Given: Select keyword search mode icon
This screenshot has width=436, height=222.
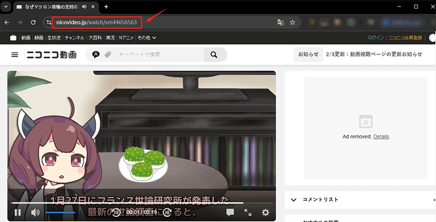Looking at the screenshot, I should point(96,55).
